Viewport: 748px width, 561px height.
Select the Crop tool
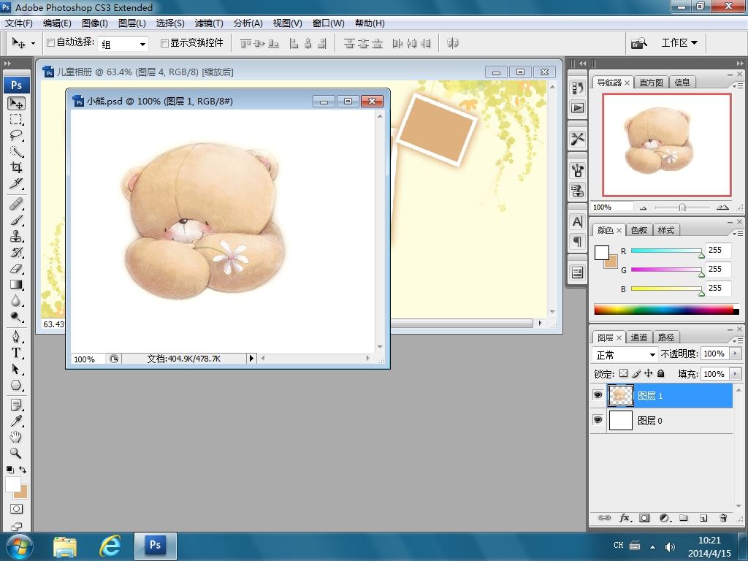tap(16, 167)
